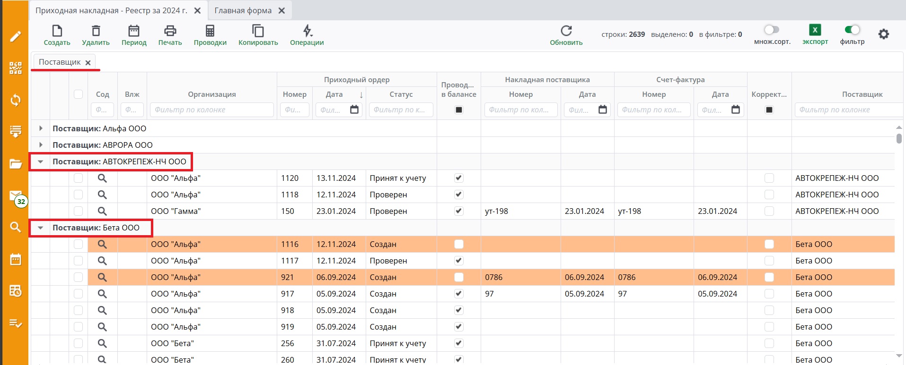Screen dimensions: 906x365
Task: Export to Excel via экспорт icon
Action: [x=815, y=30]
